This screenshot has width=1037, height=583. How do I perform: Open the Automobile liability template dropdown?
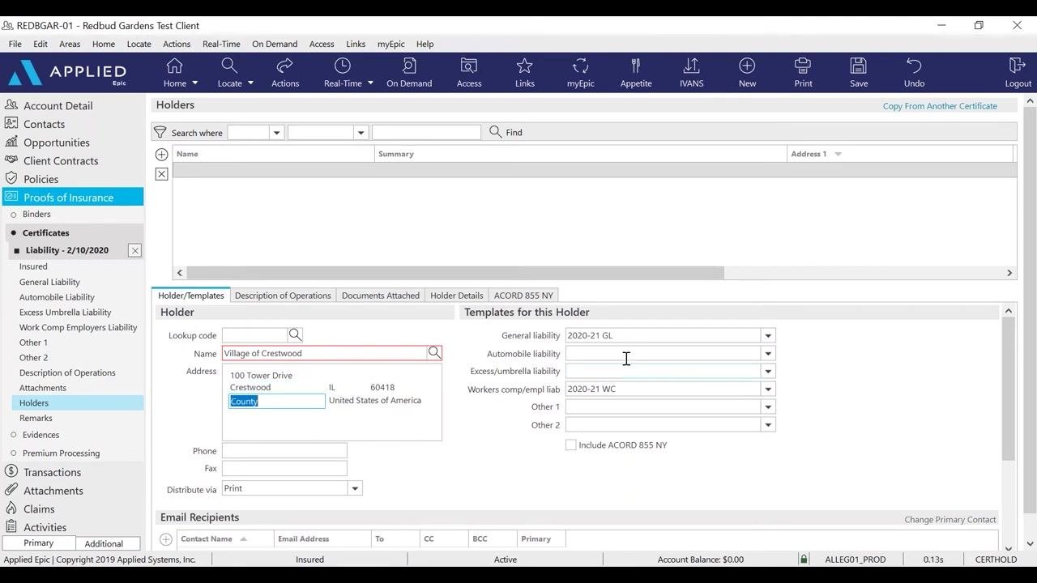click(767, 353)
